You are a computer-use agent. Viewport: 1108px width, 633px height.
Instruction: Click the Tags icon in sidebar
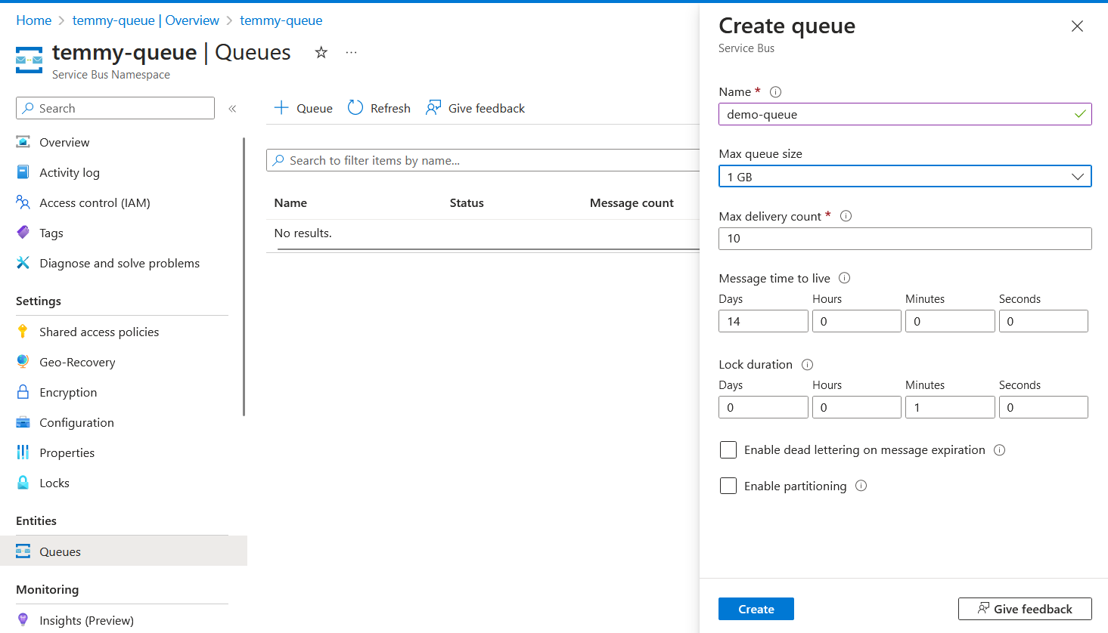point(23,233)
